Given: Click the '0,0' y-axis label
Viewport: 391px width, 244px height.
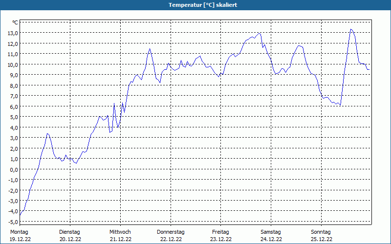Looking at the screenshot, I should click(x=14, y=169).
